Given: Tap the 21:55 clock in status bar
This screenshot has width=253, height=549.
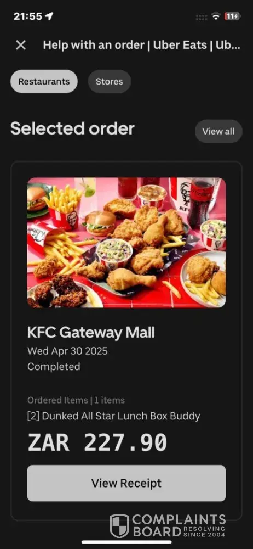Looking at the screenshot, I should (27, 16).
